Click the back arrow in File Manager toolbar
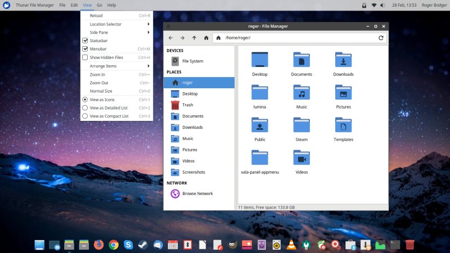Image resolution: width=450 pixels, height=253 pixels. point(170,38)
